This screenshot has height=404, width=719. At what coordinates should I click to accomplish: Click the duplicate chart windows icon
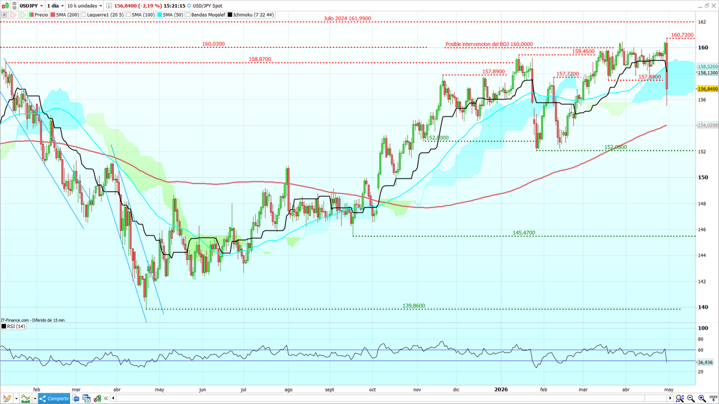(86, 399)
